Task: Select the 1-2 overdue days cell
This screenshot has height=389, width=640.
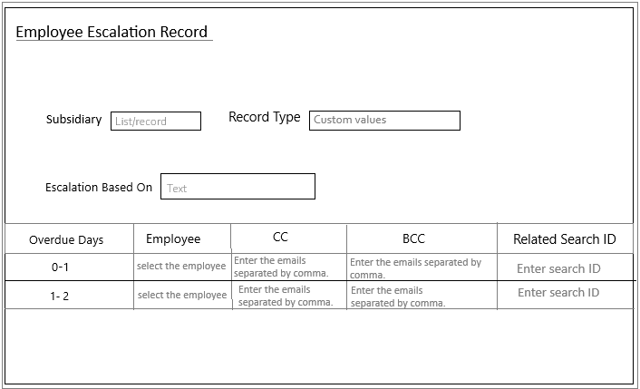Action: click(60, 296)
